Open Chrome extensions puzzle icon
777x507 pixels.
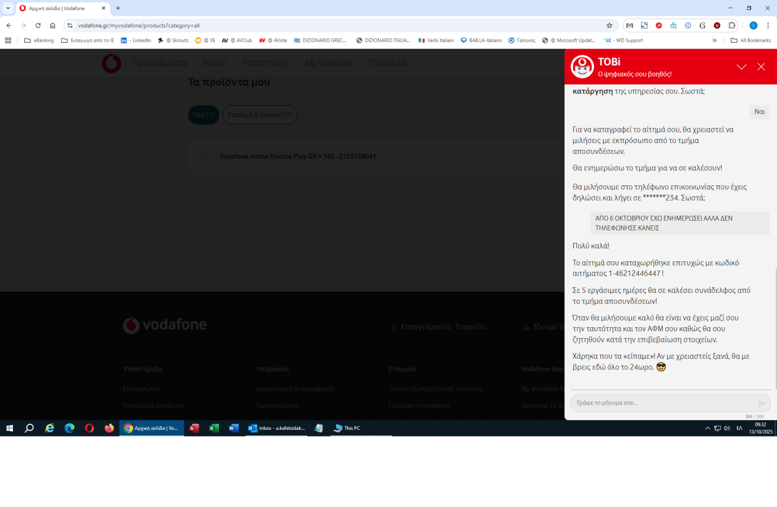click(731, 25)
